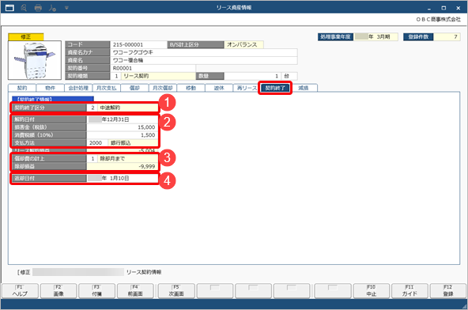
Task: Open the print preview magnifier icon
Action: click(x=24, y=8)
